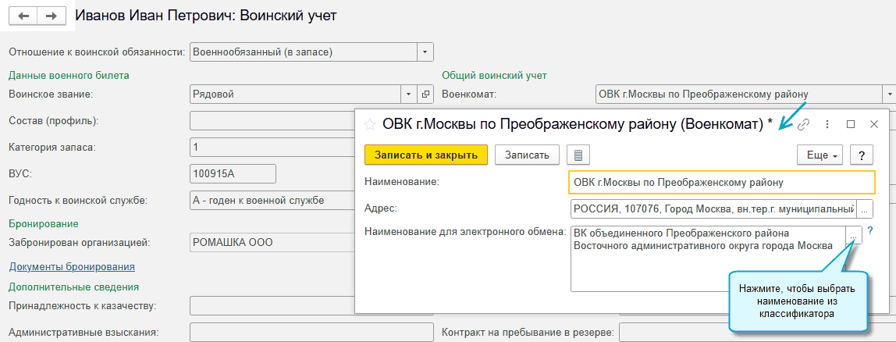This screenshot has width=896, height=342.
Task: Click Записать и закрыть
Action: click(x=425, y=155)
